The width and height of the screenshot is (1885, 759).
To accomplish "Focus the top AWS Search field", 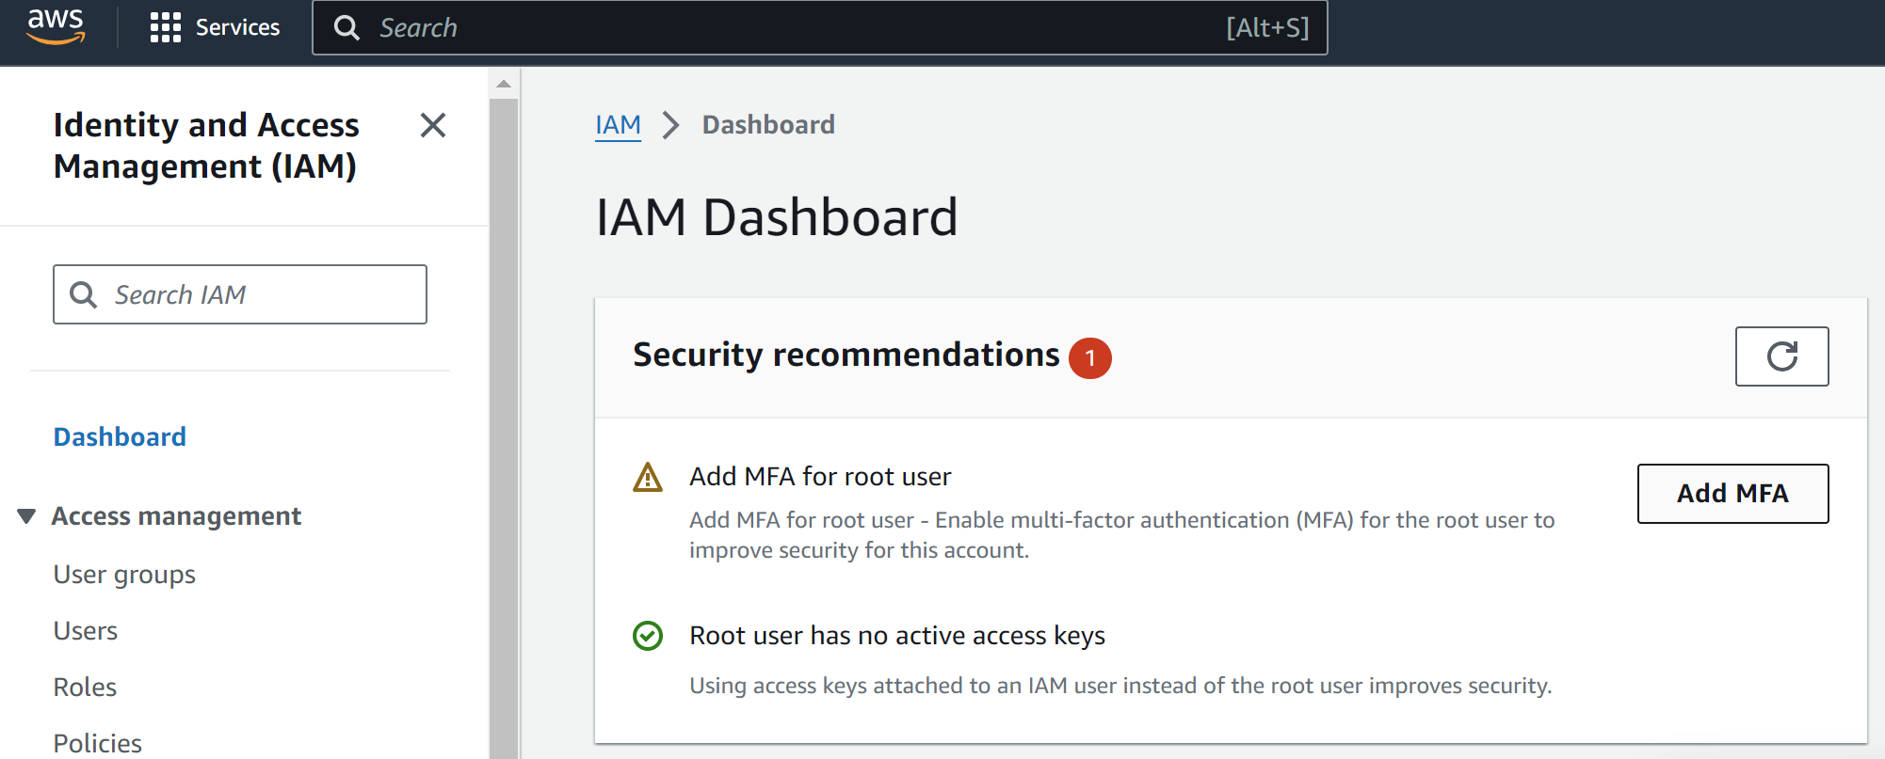I will click(x=819, y=28).
